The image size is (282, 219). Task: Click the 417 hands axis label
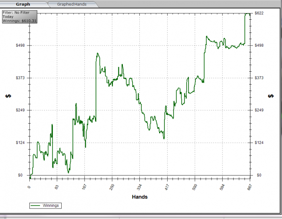[x=167, y=187]
